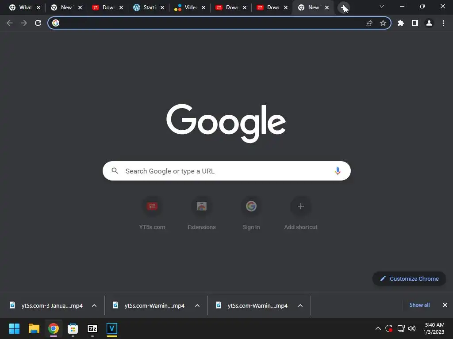
Task: Reload the current page
Action: pyautogui.click(x=38, y=23)
